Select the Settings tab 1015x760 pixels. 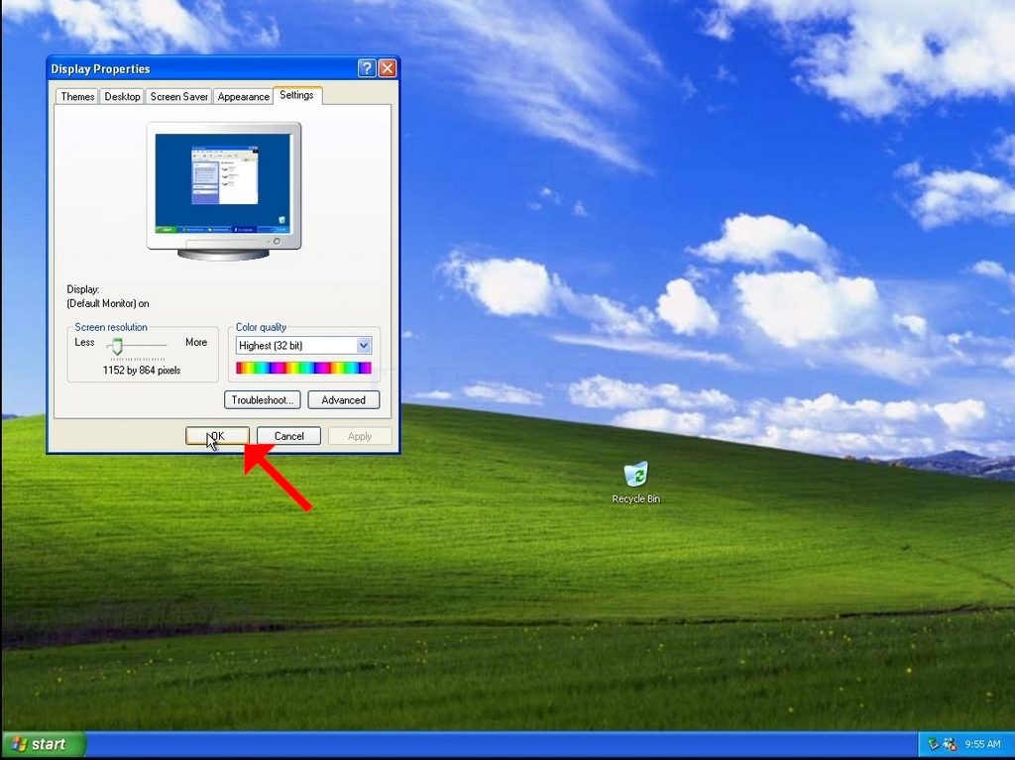(x=297, y=95)
